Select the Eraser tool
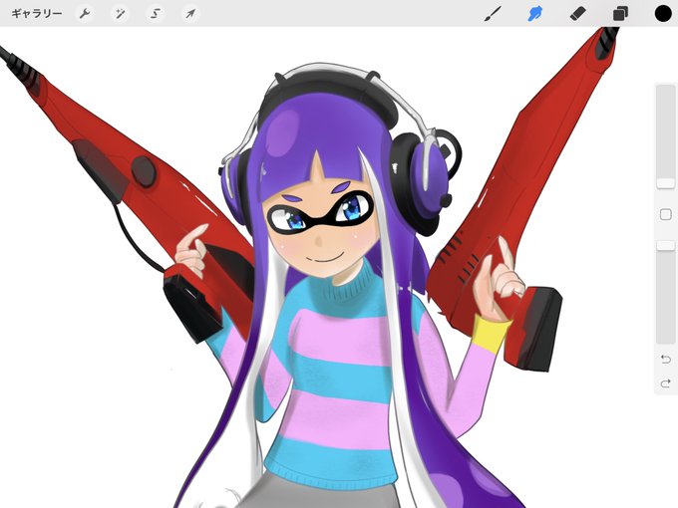 tap(577, 14)
